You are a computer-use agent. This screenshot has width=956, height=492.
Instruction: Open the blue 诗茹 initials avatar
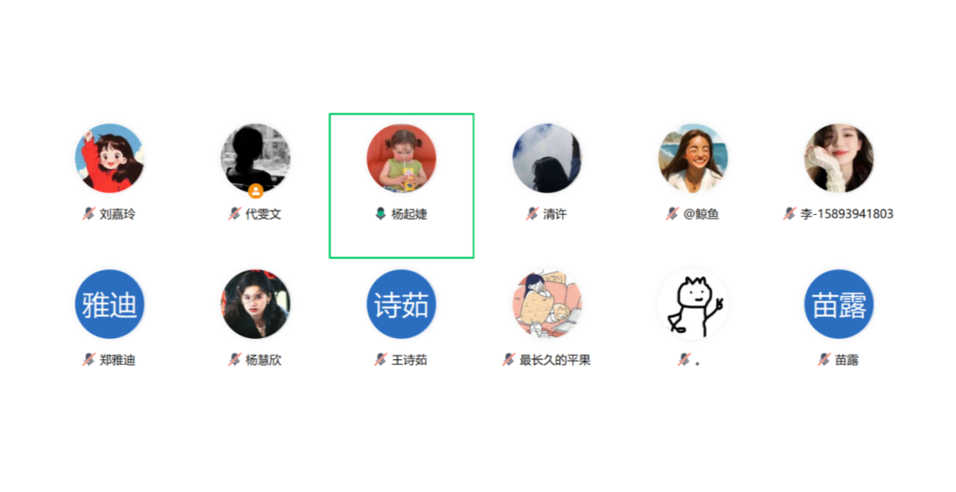click(x=401, y=304)
